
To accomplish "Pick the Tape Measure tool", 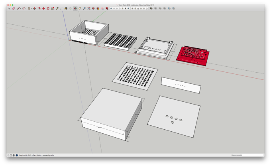I will pyautogui.click(x=57, y=8).
